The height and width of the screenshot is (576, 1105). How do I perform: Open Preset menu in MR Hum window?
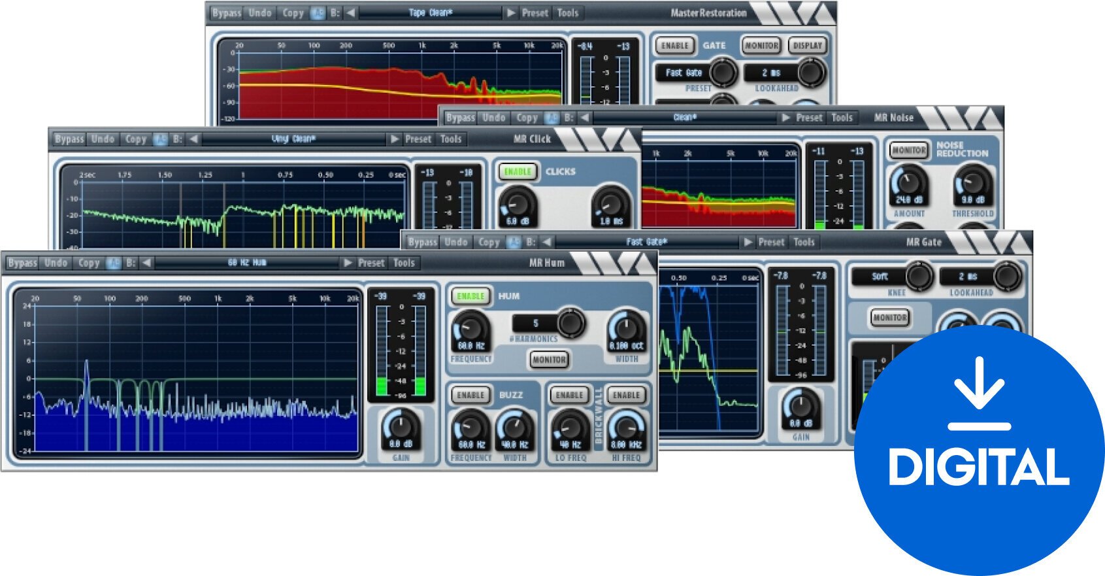click(x=371, y=263)
